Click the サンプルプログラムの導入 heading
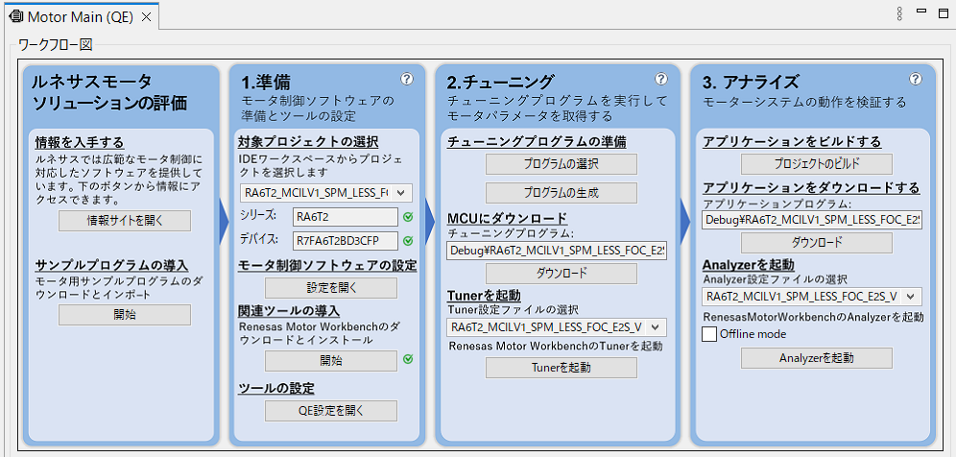 [x=111, y=266]
